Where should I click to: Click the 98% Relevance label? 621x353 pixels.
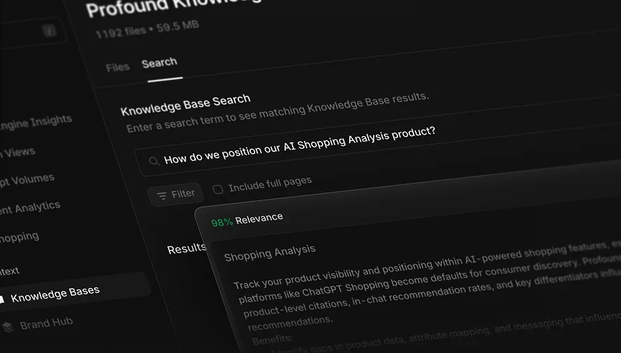click(247, 219)
